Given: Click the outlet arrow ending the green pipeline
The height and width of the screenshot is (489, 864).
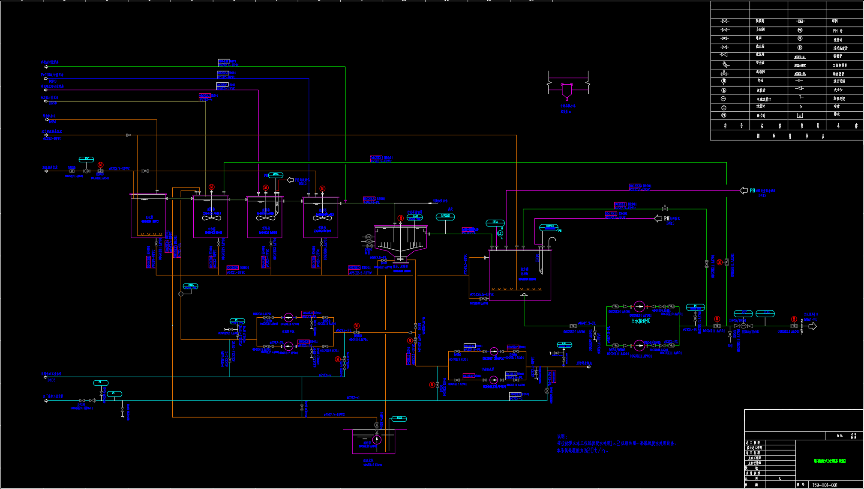Looking at the screenshot, I should (812, 326).
